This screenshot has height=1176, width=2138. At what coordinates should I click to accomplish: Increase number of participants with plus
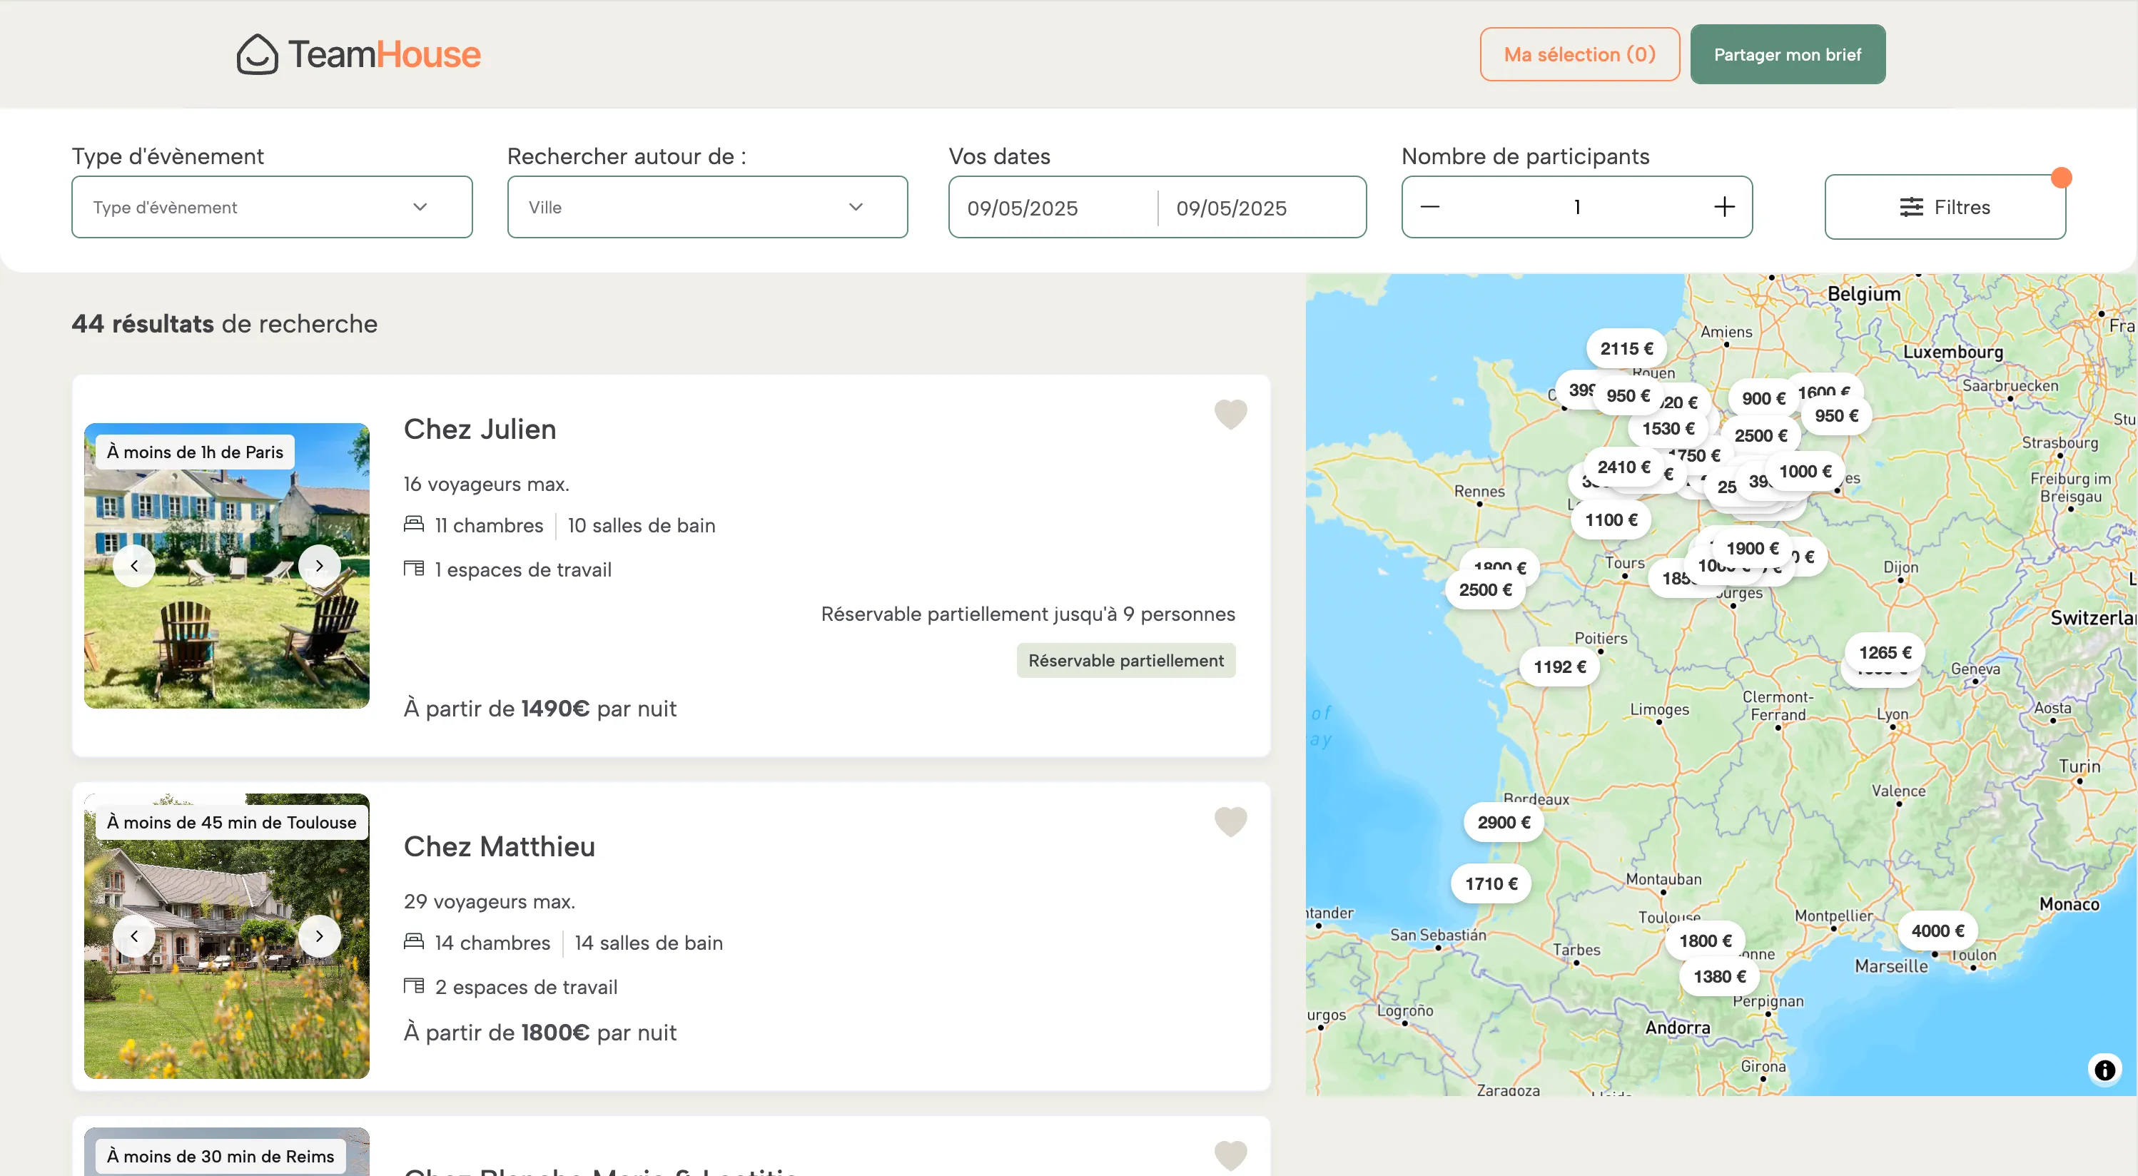click(1724, 207)
